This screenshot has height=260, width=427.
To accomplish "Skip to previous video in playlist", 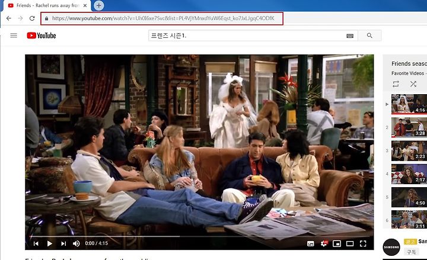I will [x=36, y=243].
